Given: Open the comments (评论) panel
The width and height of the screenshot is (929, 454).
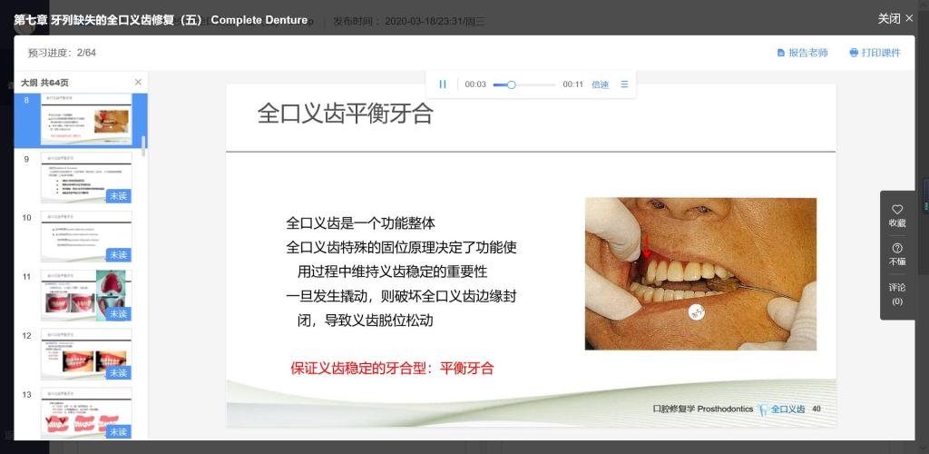Looking at the screenshot, I should (x=897, y=293).
